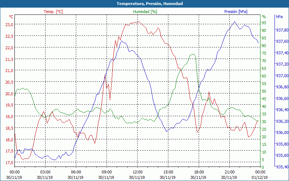Image resolution: width=289 pixels, height=181 pixels.
Task: Click the green "%" axis unit label
Action: pos(264,17)
